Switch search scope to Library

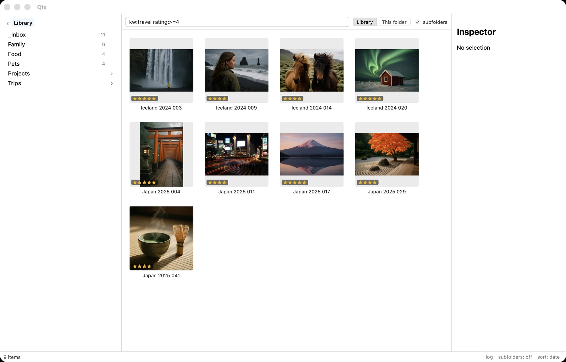(365, 22)
